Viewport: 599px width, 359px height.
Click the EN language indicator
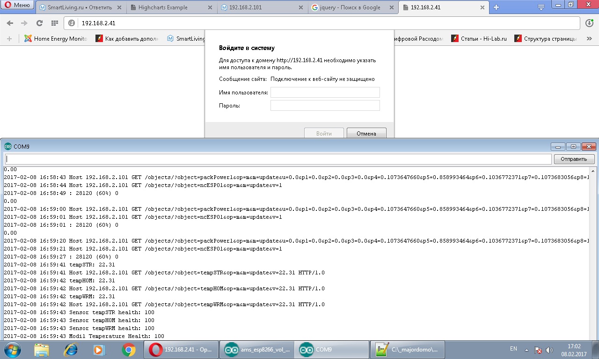(513, 349)
